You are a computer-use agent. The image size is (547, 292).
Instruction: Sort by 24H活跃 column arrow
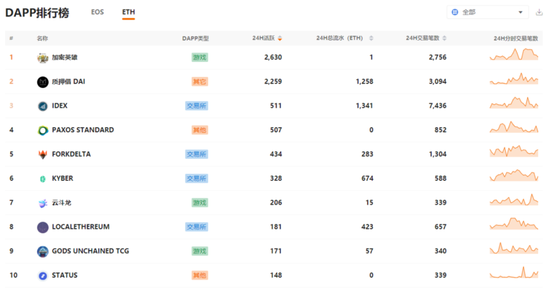pos(280,39)
